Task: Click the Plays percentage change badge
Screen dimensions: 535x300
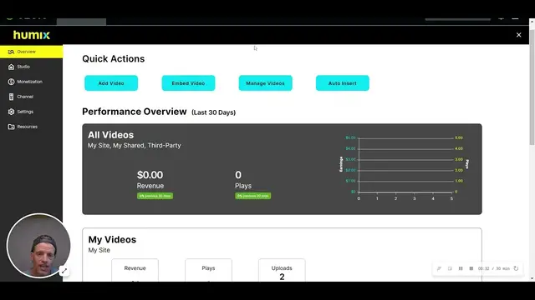Action: 252,196
